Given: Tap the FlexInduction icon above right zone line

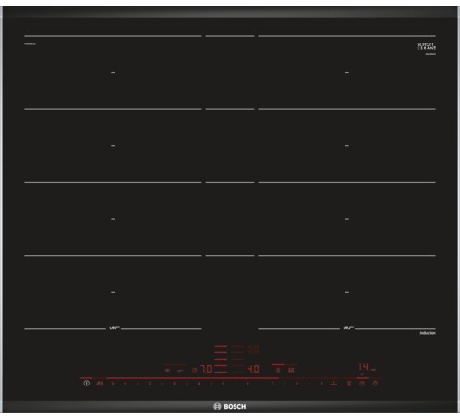Looking at the screenshot, I should pyautogui.click(x=347, y=328).
